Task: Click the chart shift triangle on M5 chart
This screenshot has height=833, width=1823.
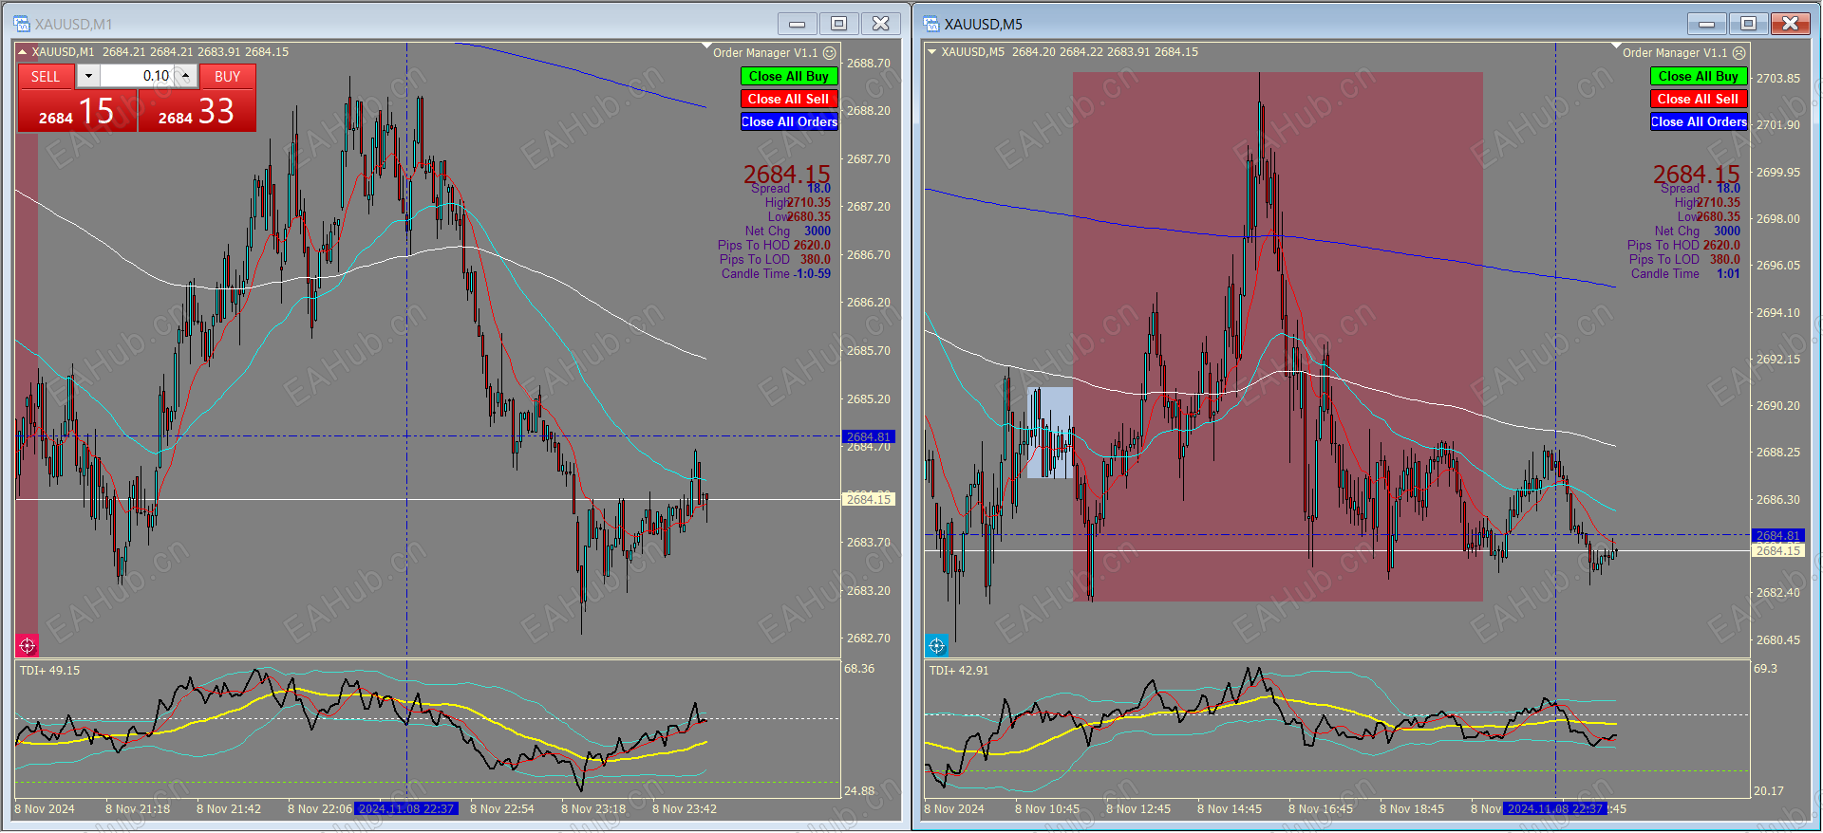Action: pos(1616,46)
